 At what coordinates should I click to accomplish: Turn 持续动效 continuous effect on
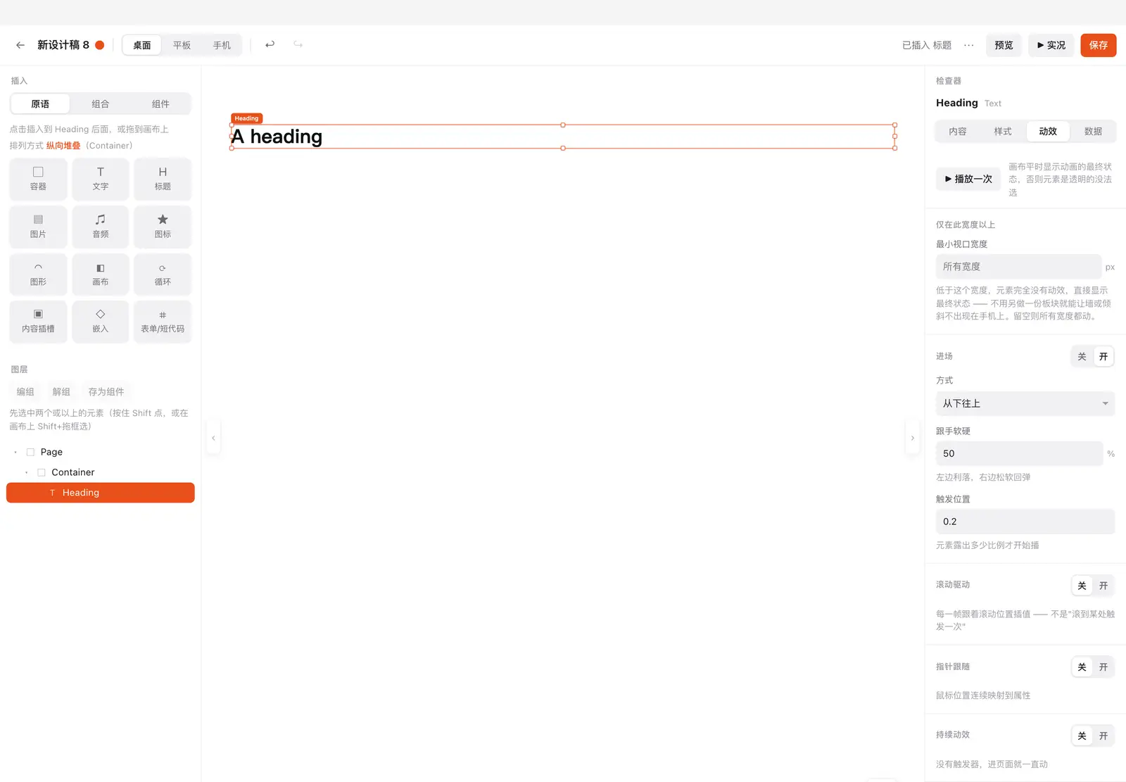pyautogui.click(x=1103, y=736)
